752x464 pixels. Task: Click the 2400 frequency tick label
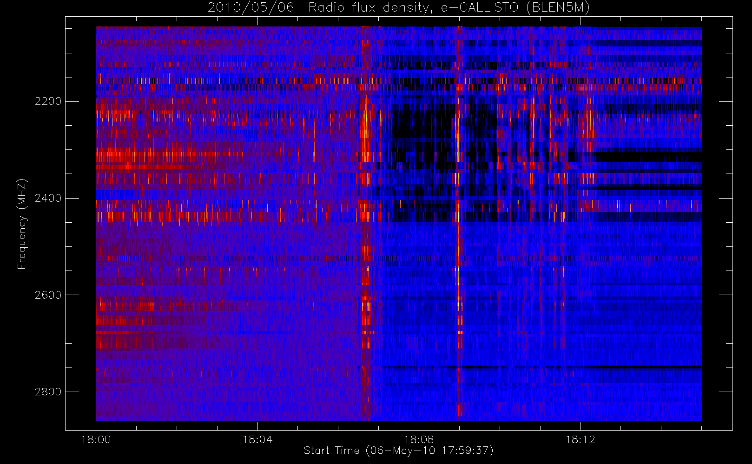[48, 198]
